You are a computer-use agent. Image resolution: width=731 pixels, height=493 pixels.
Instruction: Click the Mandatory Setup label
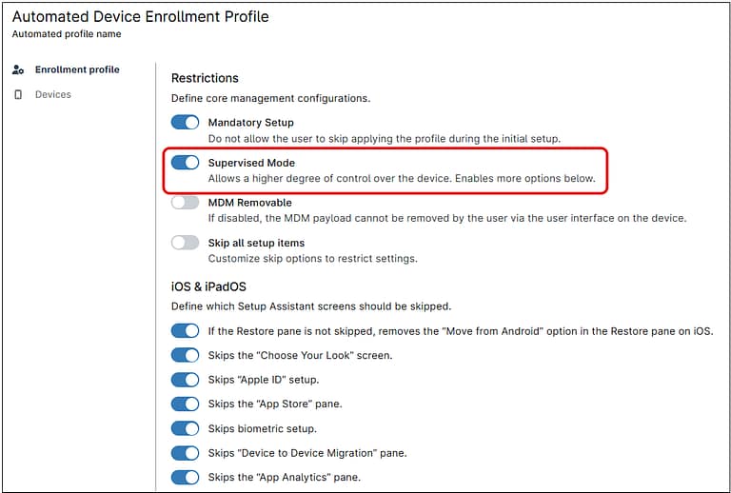coord(250,123)
